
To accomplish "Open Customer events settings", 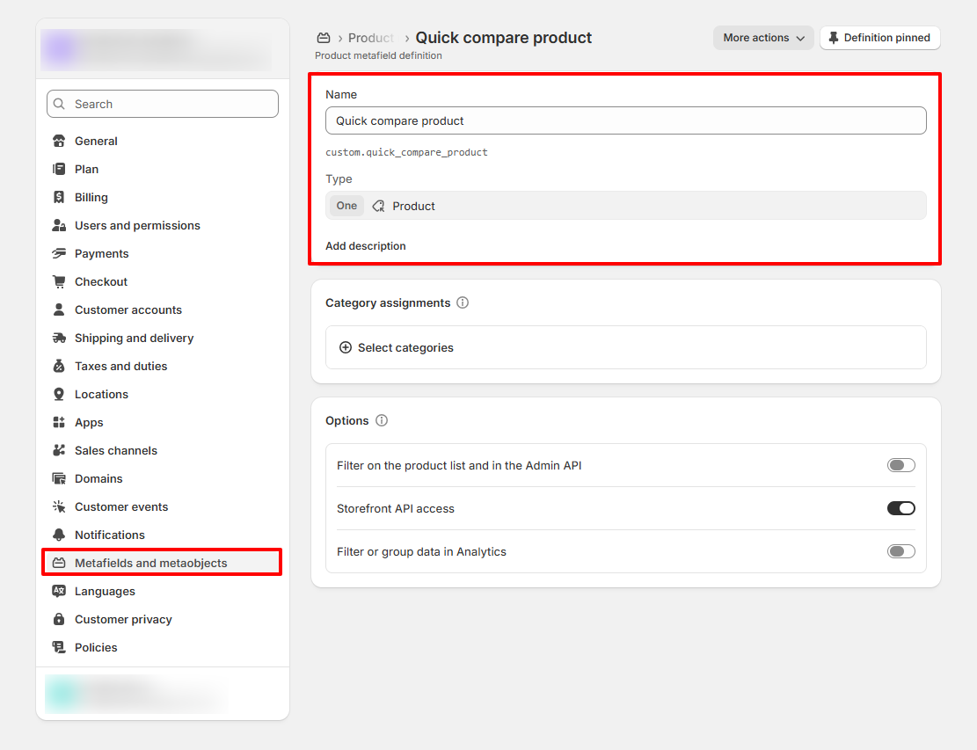I will pyautogui.click(x=162, y=506).
